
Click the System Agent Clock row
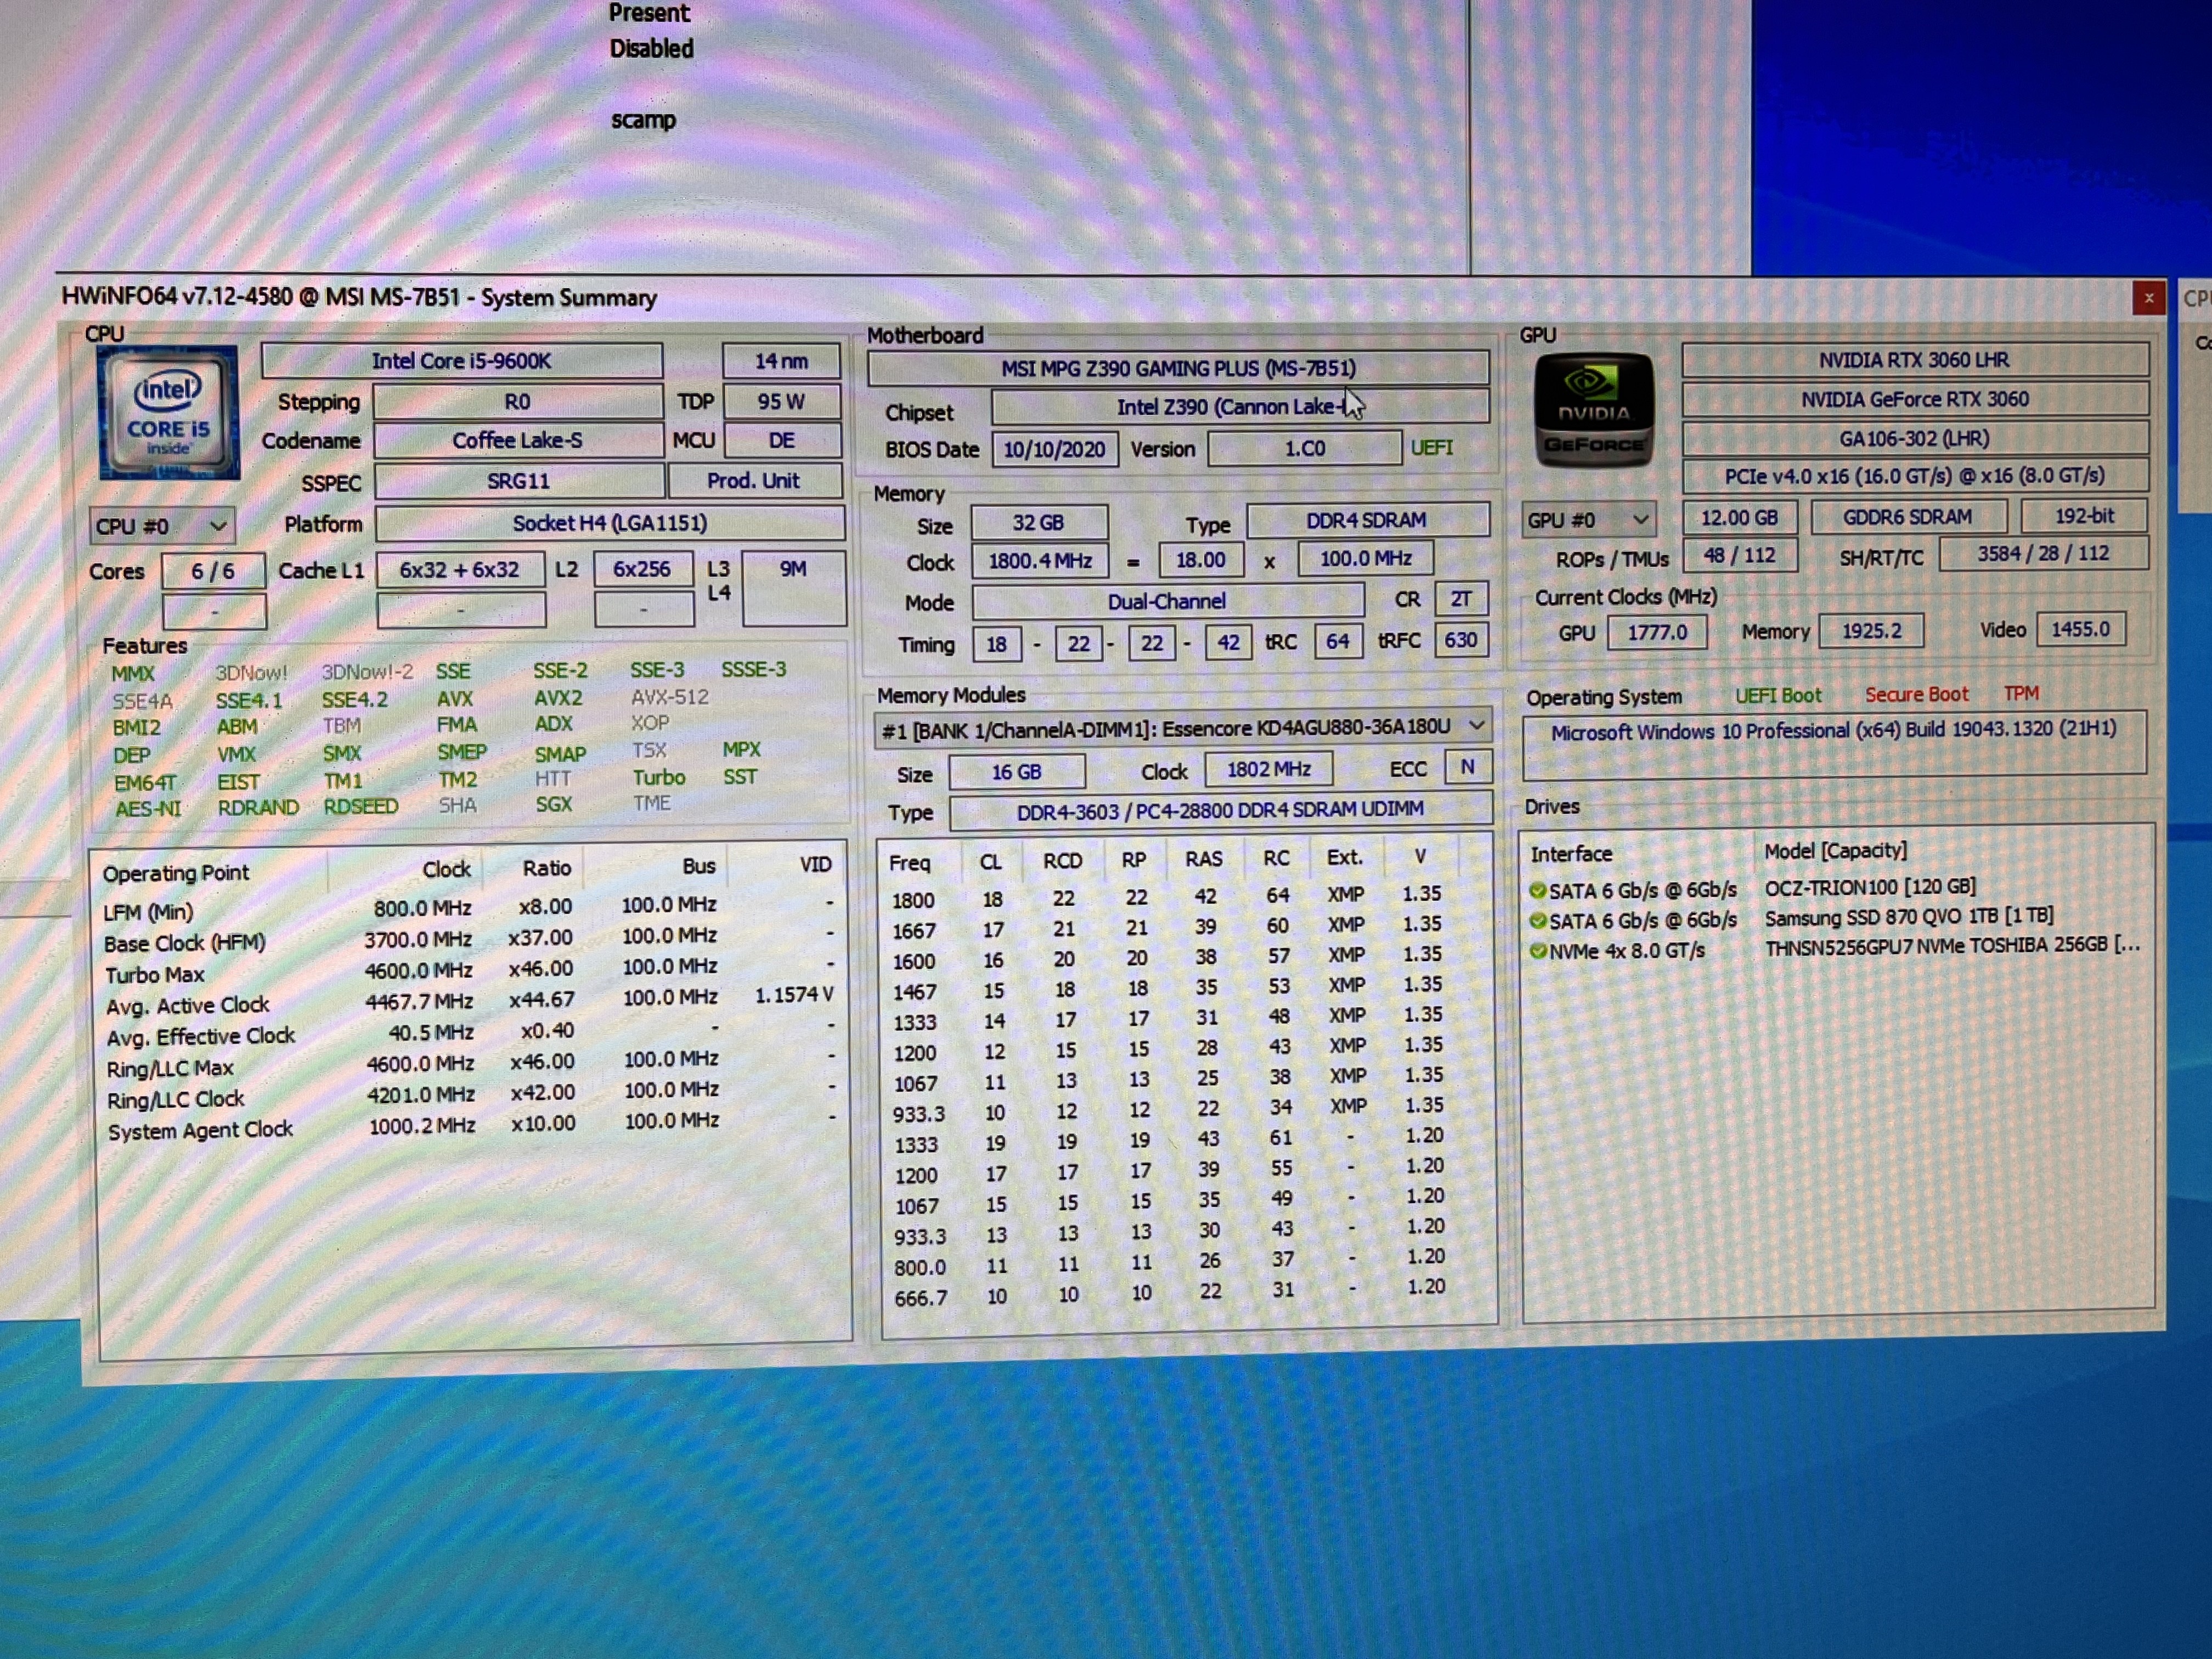(470, 1127)
